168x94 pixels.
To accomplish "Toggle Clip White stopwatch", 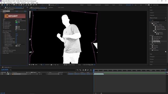I will pos(5,36).
